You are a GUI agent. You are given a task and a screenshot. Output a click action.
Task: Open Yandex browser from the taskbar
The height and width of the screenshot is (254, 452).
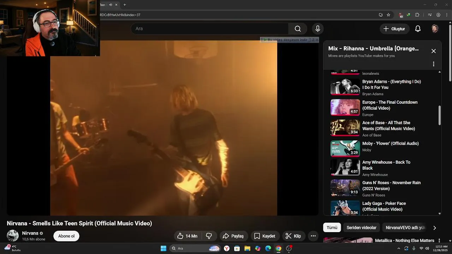[x=227, y=248]
